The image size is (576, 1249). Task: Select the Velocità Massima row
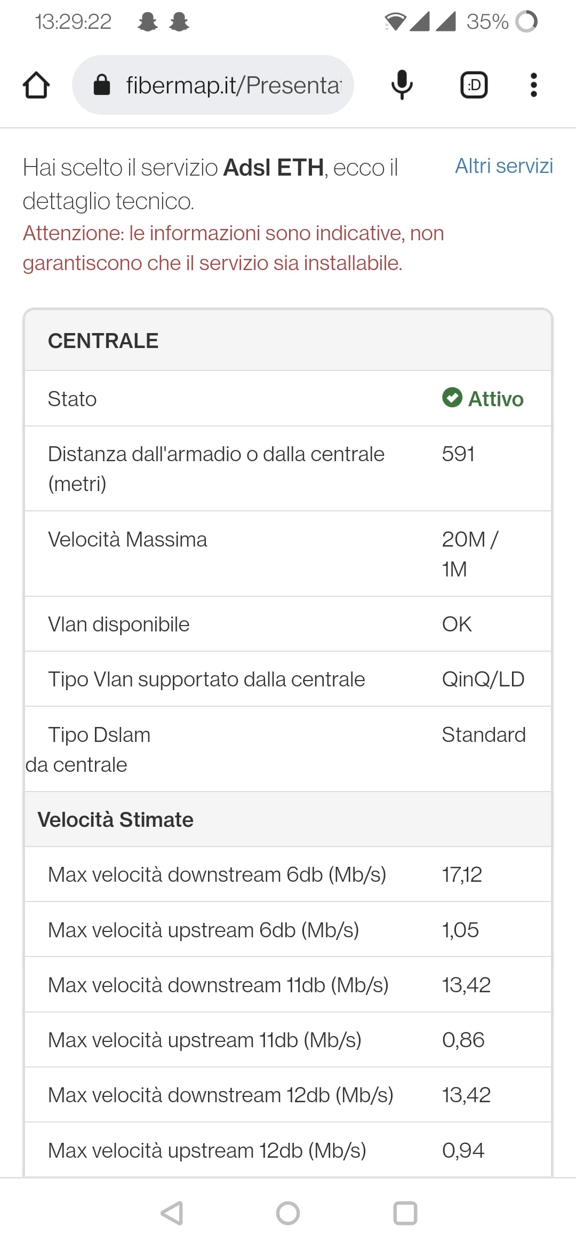click(x=288, y=554)
